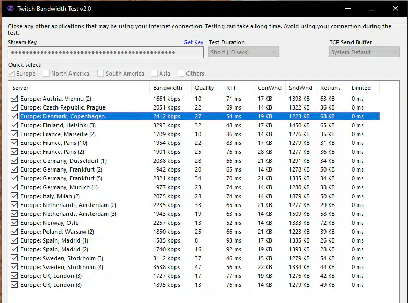Uncheck the Czech Republic, Prague server
The image size is (408, 303).
pyautogui.click(x=15, y=107)
